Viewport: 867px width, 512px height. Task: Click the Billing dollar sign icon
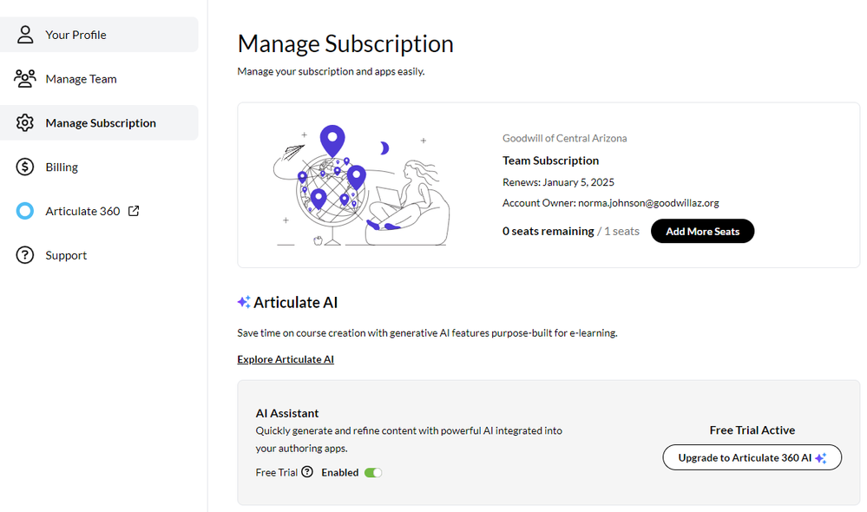(x=25, y=167)
